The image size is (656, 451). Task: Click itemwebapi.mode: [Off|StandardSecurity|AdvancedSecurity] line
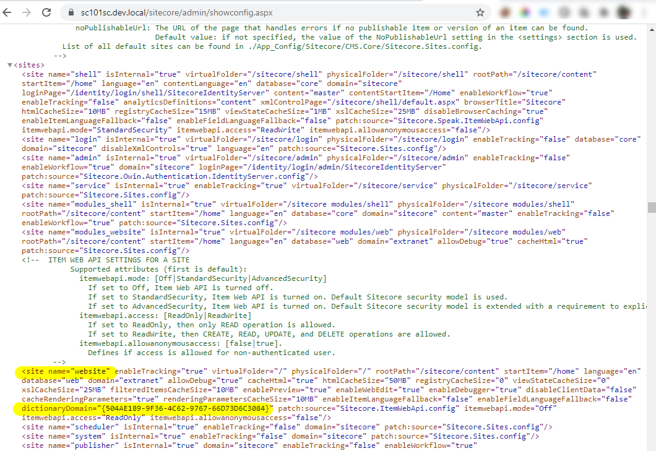203,278
